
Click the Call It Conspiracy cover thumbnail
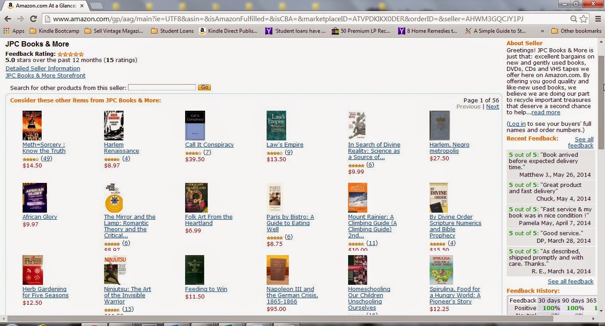(195, 125)
